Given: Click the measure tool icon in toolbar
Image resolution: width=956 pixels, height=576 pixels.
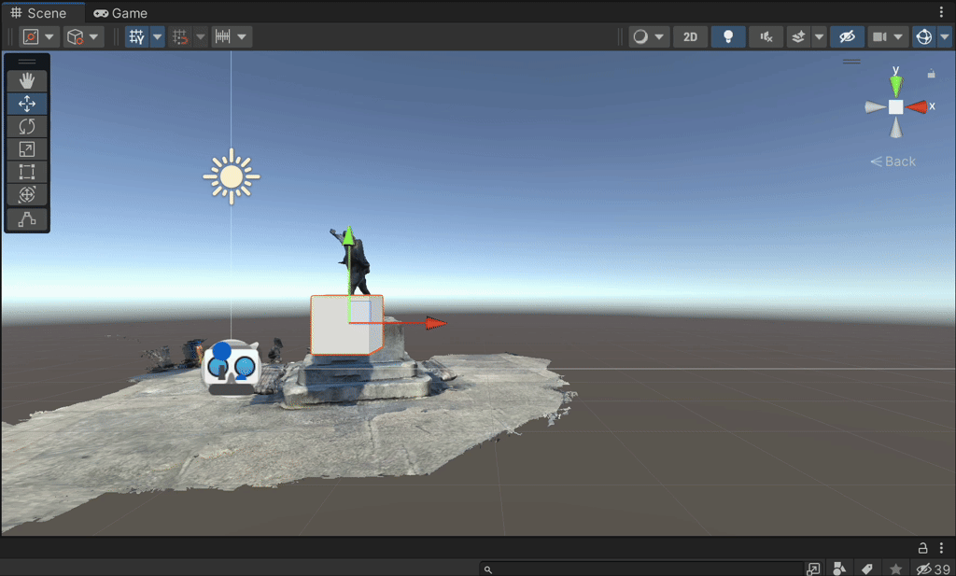Looking at the screenshot, I should click(224, 36).
